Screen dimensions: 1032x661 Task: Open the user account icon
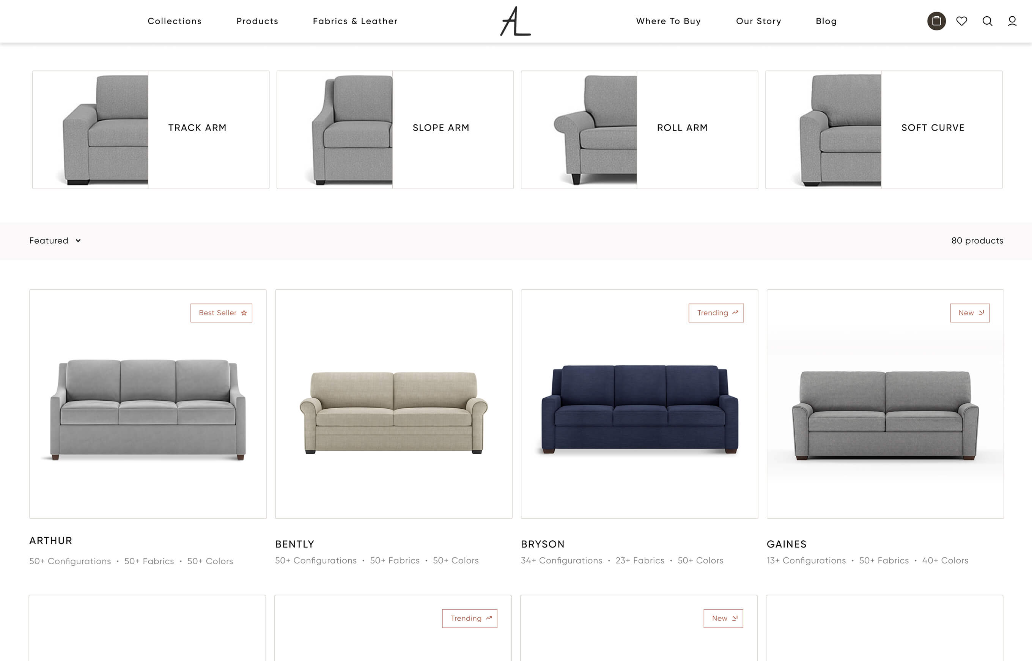click(1012, 21)
